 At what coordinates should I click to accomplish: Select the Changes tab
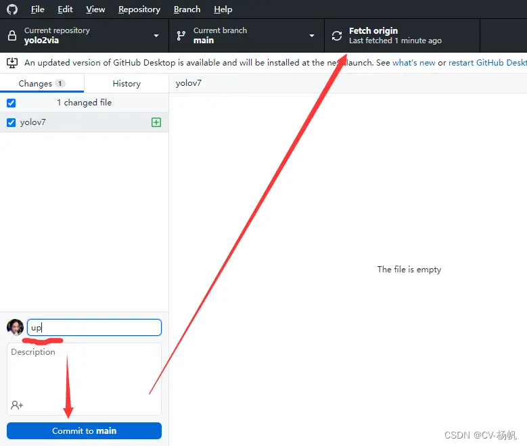point(41,84)
